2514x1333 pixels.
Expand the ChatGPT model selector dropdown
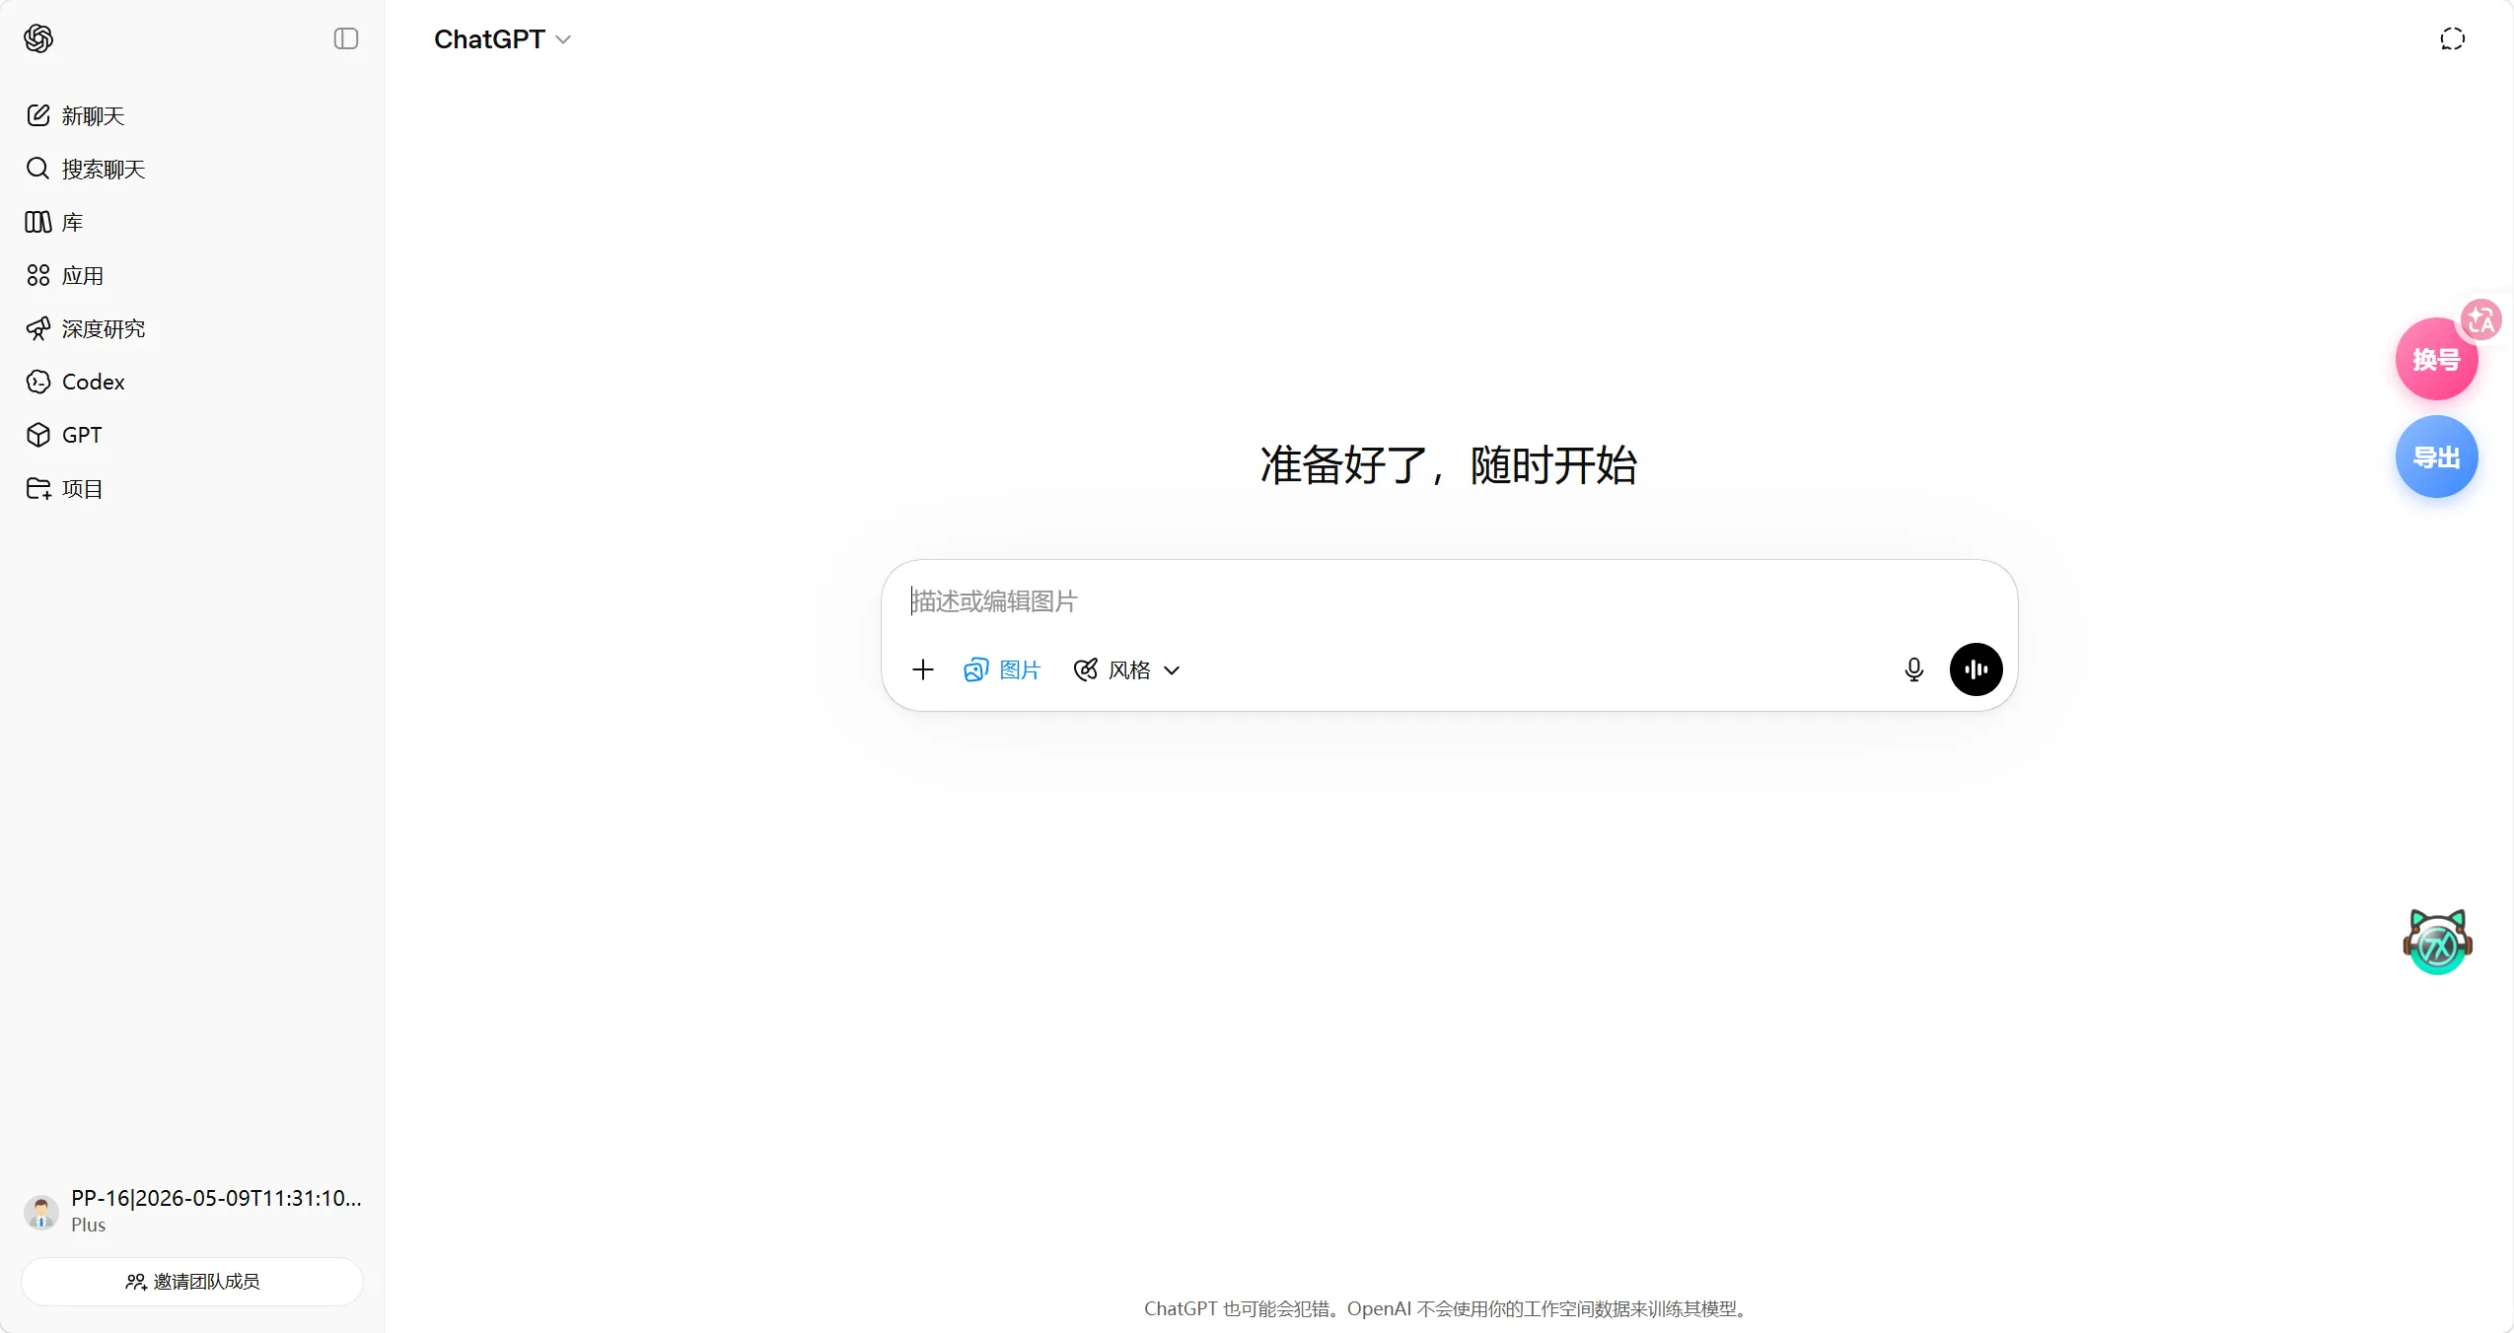[502, 39]
